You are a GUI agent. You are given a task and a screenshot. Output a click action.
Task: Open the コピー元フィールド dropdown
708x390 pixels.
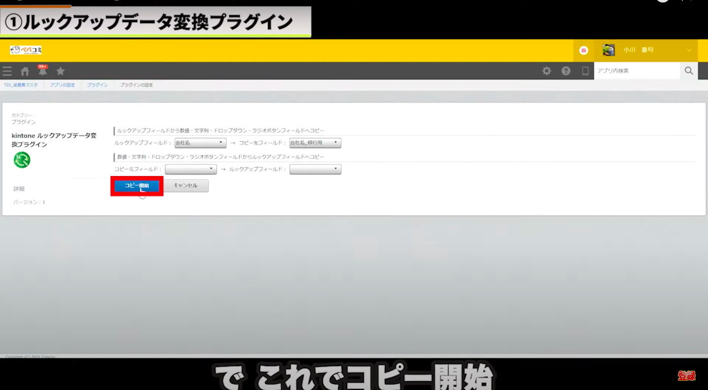(191, 169)
